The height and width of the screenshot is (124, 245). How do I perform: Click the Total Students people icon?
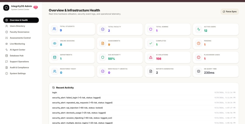[54, 29]
